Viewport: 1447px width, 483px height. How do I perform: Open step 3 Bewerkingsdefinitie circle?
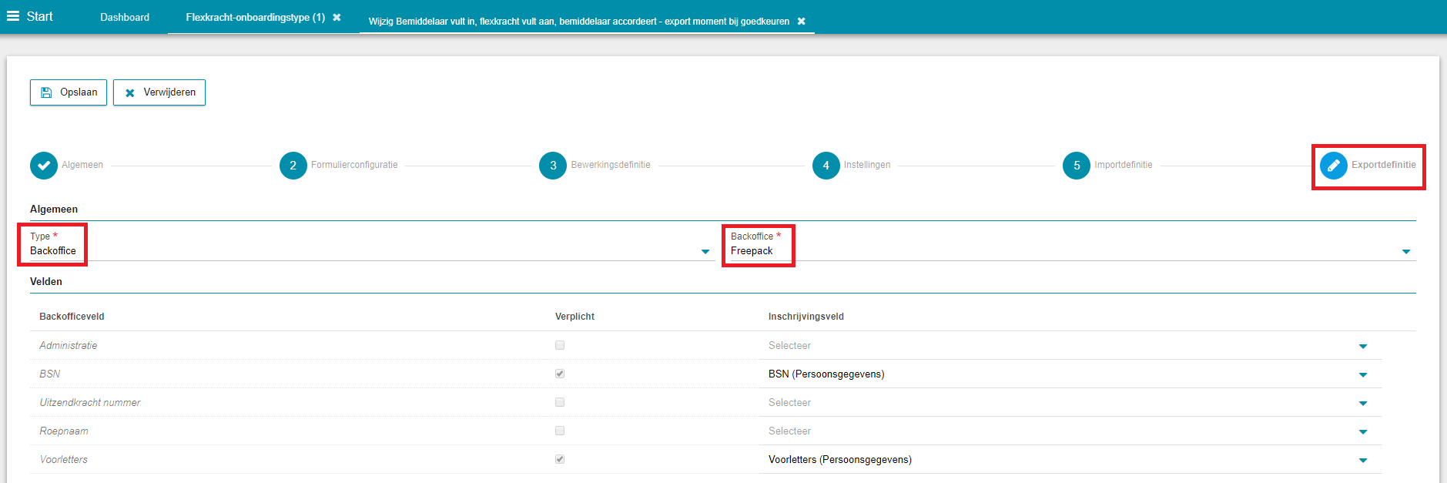[553, 165]
